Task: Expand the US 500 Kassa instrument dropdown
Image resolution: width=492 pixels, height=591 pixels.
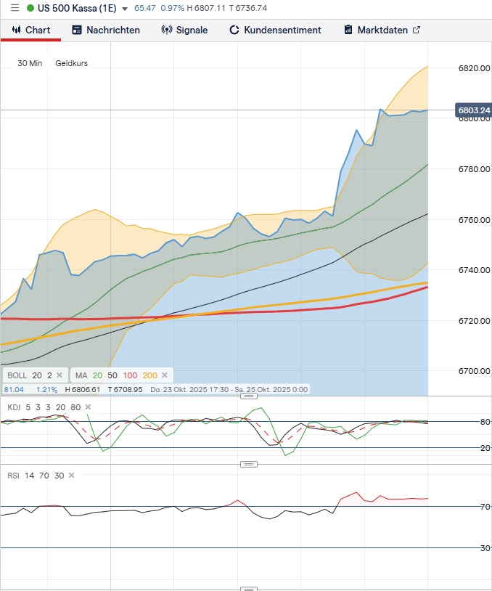Action: (x=125, y=9)
